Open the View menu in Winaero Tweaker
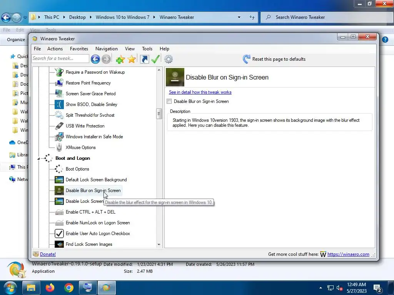 pyautogui.click(x=130, y=49)
